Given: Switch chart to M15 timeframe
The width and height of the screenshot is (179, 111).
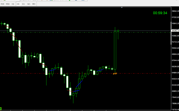Looking at the screenshot, I should coord(2,4).
